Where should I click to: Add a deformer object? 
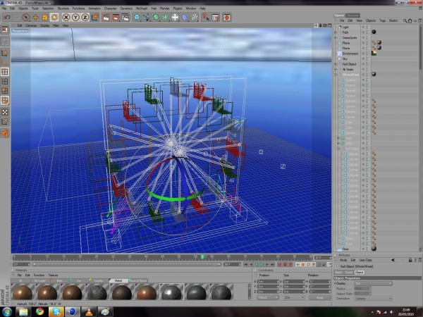coord(185,18)
